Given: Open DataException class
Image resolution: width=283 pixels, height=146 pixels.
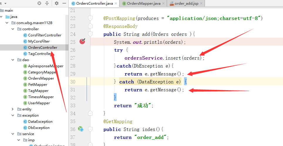Looking at the screenshot, I should [40, 122].
